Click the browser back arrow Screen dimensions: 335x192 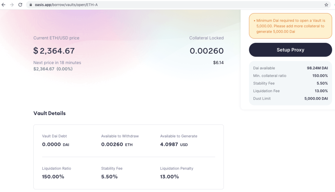tap(4, 5)
